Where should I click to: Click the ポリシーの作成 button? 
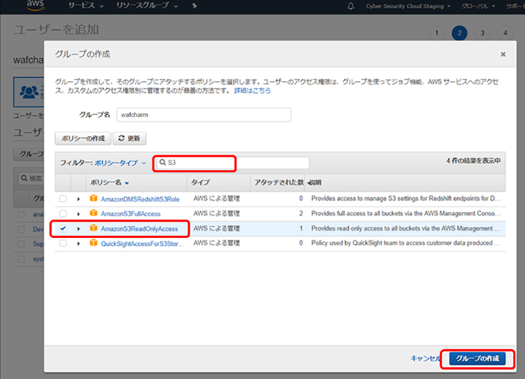point(83,139)
